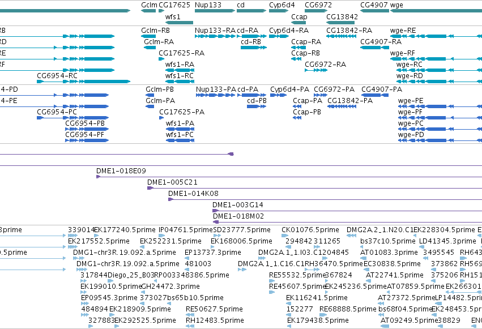
Task: Click transcript CG4907-RA
Action: tap(381, 42)
